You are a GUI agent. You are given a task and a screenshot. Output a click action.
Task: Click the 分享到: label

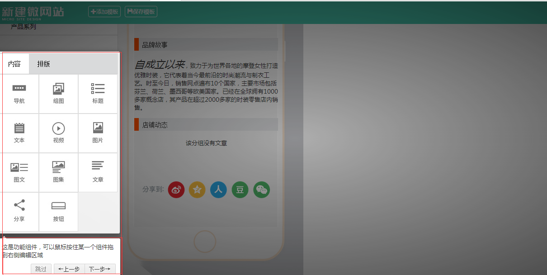tap(153, 190)
